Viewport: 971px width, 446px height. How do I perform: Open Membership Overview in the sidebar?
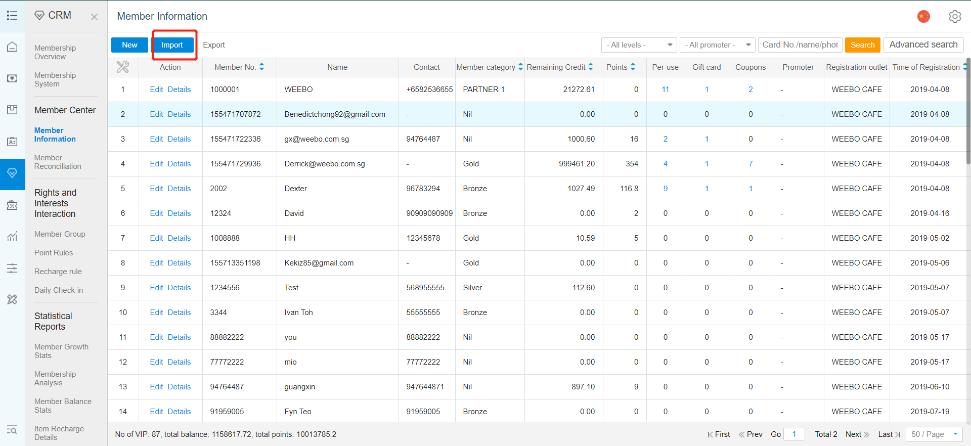point(55,52)
